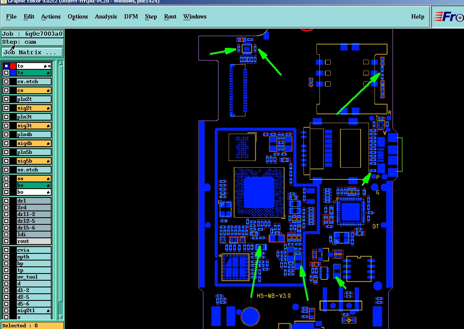Select the pln3t layer name
This screenshot has height=329, width=464.
(34, 117)
